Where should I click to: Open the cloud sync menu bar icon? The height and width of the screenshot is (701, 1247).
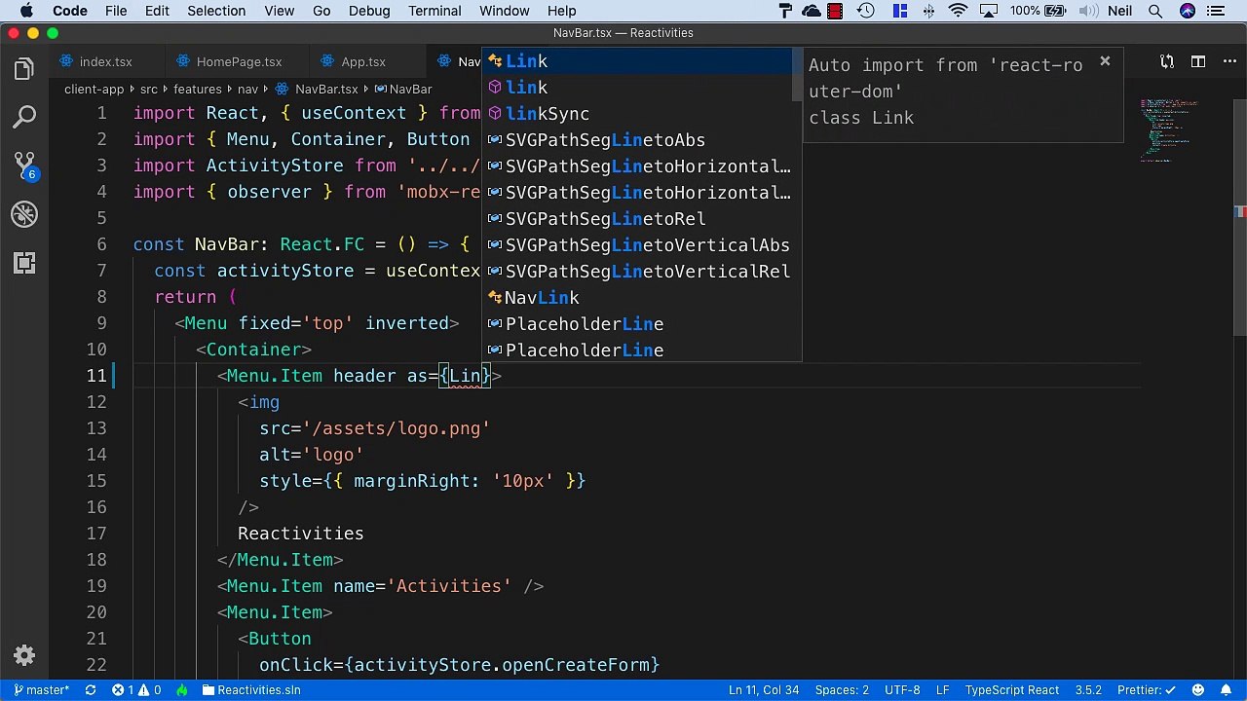[812, 11]
